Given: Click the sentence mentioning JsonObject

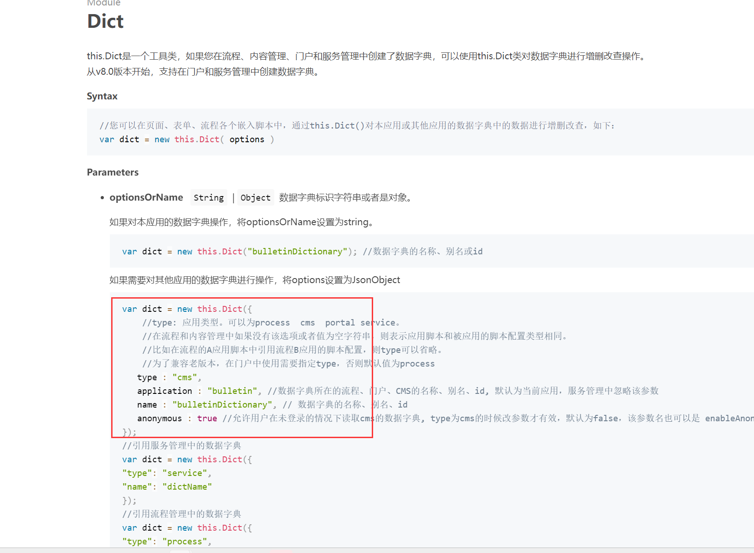Looking at the screenshot, I should 255,280.
